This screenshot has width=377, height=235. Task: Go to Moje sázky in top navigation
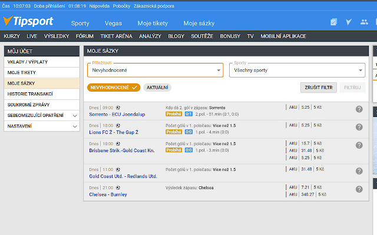tap(199, 23)
